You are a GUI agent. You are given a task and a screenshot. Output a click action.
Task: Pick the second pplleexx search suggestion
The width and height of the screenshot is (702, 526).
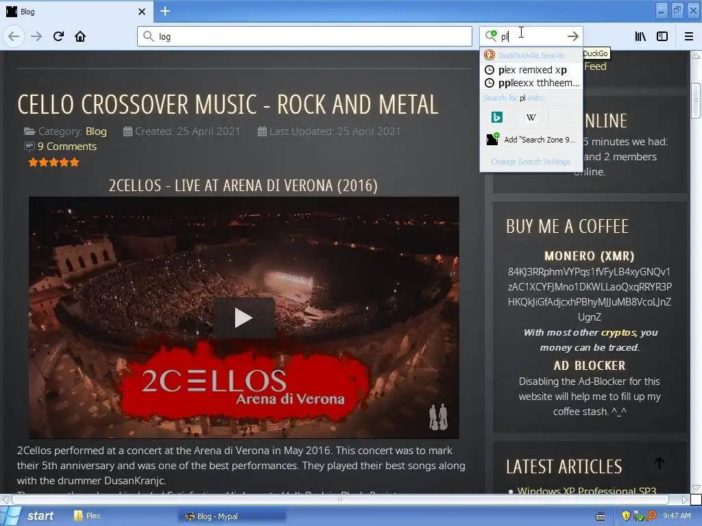[531, 83]
